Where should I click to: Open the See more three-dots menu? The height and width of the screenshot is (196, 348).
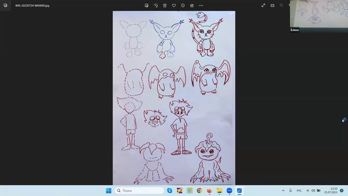201,5
